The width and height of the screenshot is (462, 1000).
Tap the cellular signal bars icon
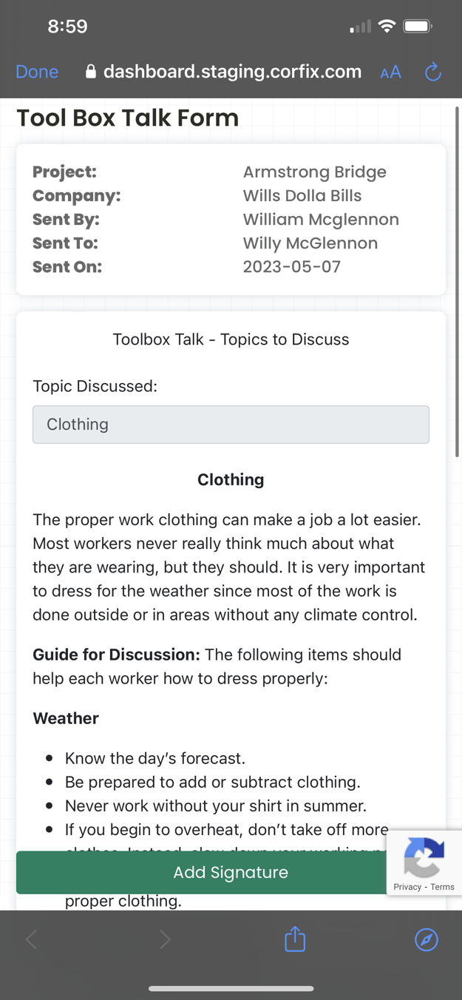[x=361, y=27]
